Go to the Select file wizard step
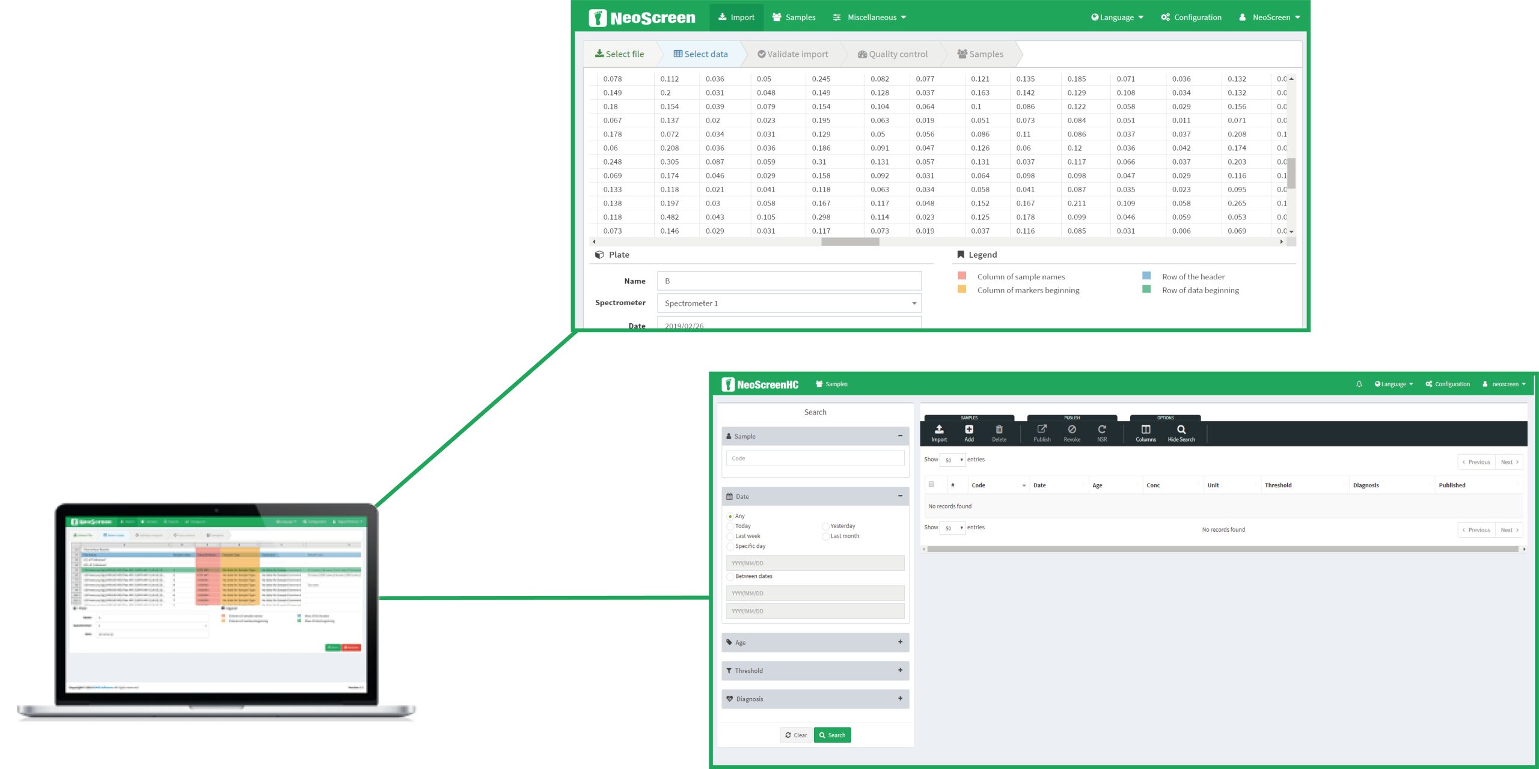1539x769 pixels. pyautogui.click(x=619, y=54)
